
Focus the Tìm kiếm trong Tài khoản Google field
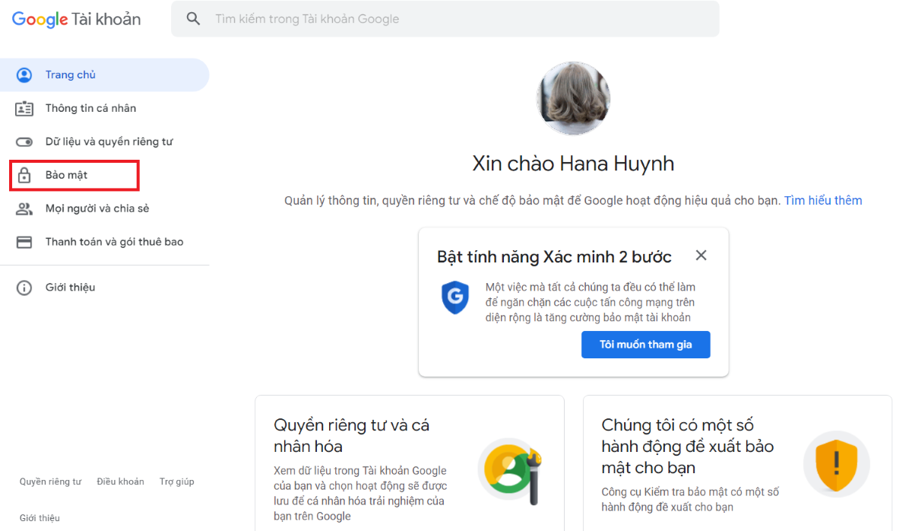[x=456, y=19]
